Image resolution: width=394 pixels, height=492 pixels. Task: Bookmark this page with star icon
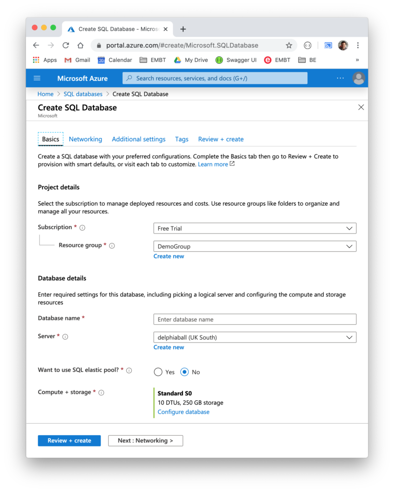pos(289,46)
